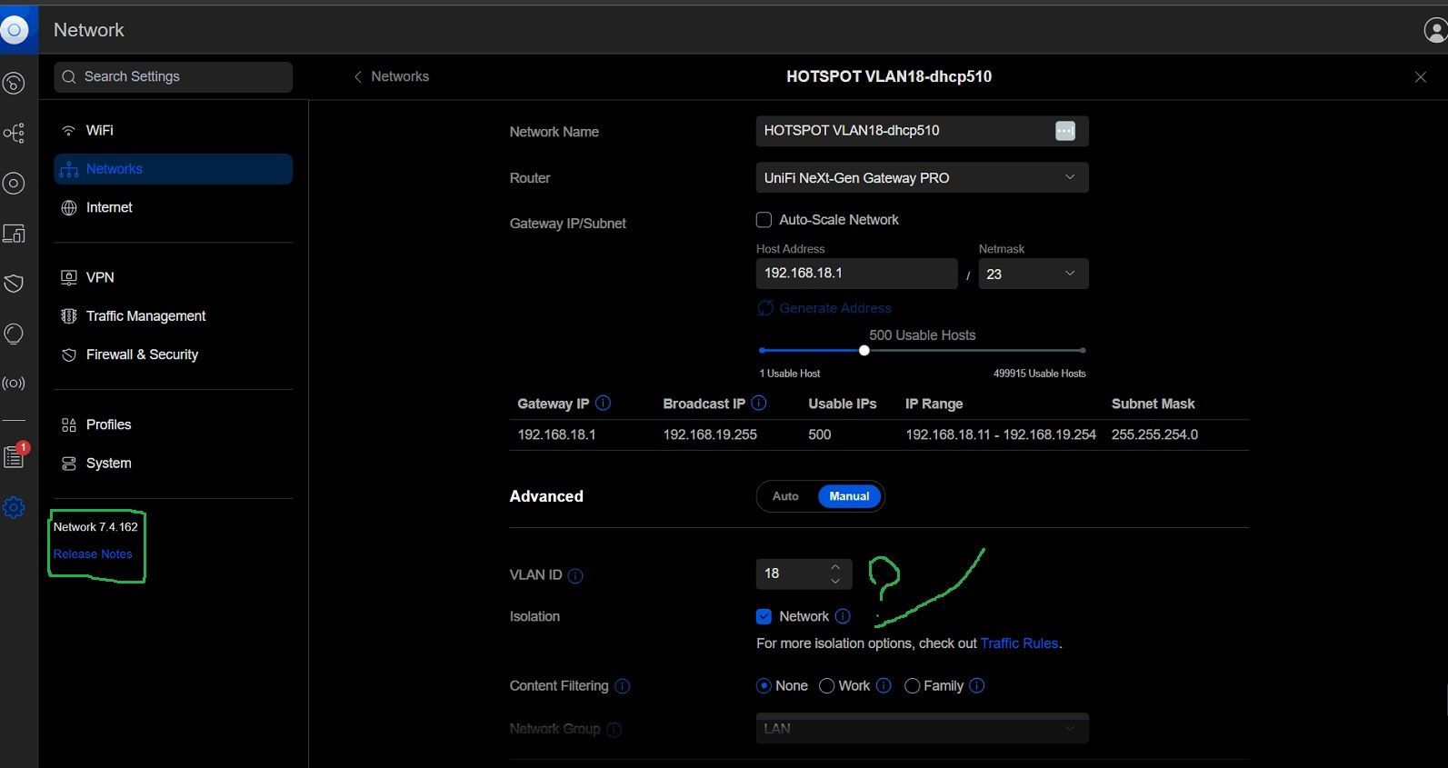Open Traffic Management in sidebar
Screen dimensions: 1448x768
click(145, 316)
